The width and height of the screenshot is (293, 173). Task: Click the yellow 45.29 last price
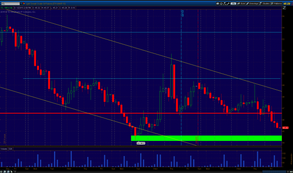click(x=287, y=4)
